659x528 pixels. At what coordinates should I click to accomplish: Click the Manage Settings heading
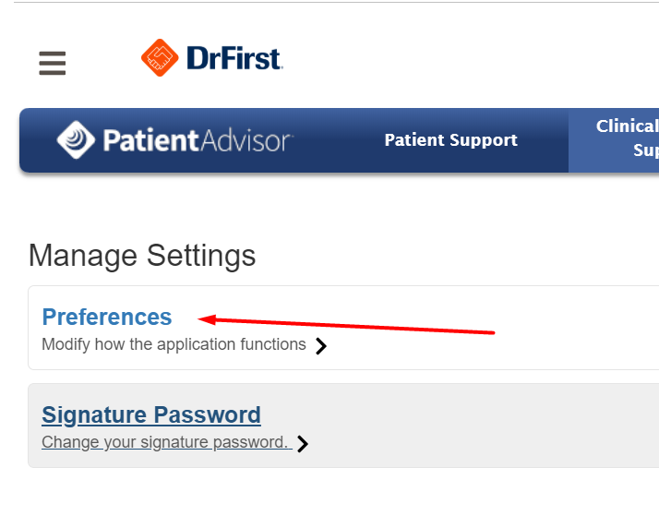(x=142, y=256)
